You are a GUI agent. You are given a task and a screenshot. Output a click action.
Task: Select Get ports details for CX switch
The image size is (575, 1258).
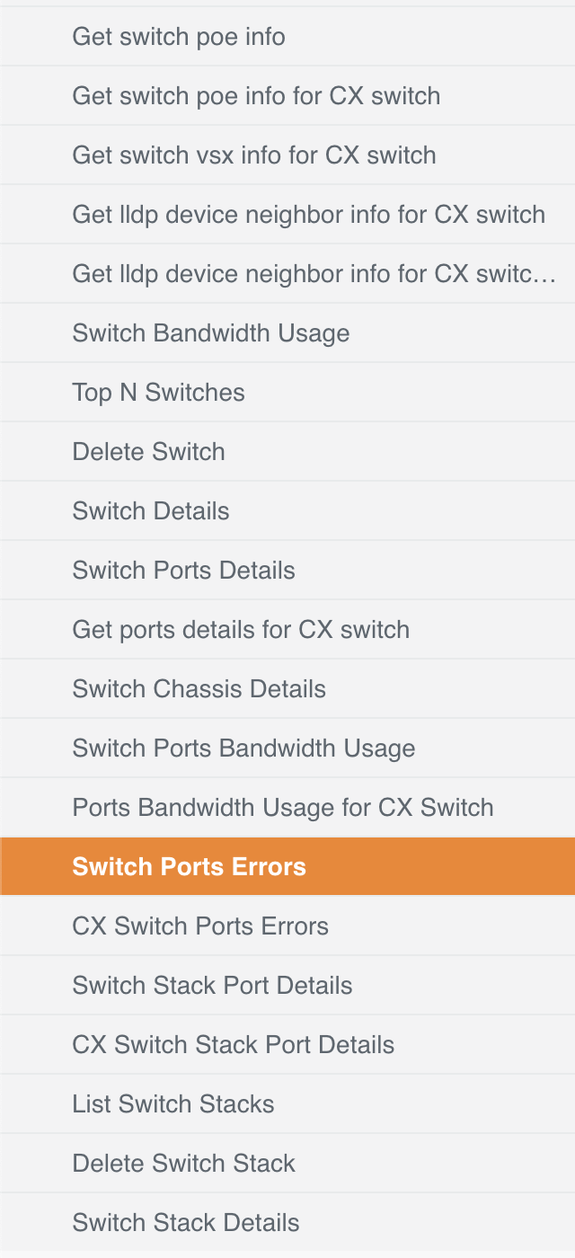(x=241, y=630)
